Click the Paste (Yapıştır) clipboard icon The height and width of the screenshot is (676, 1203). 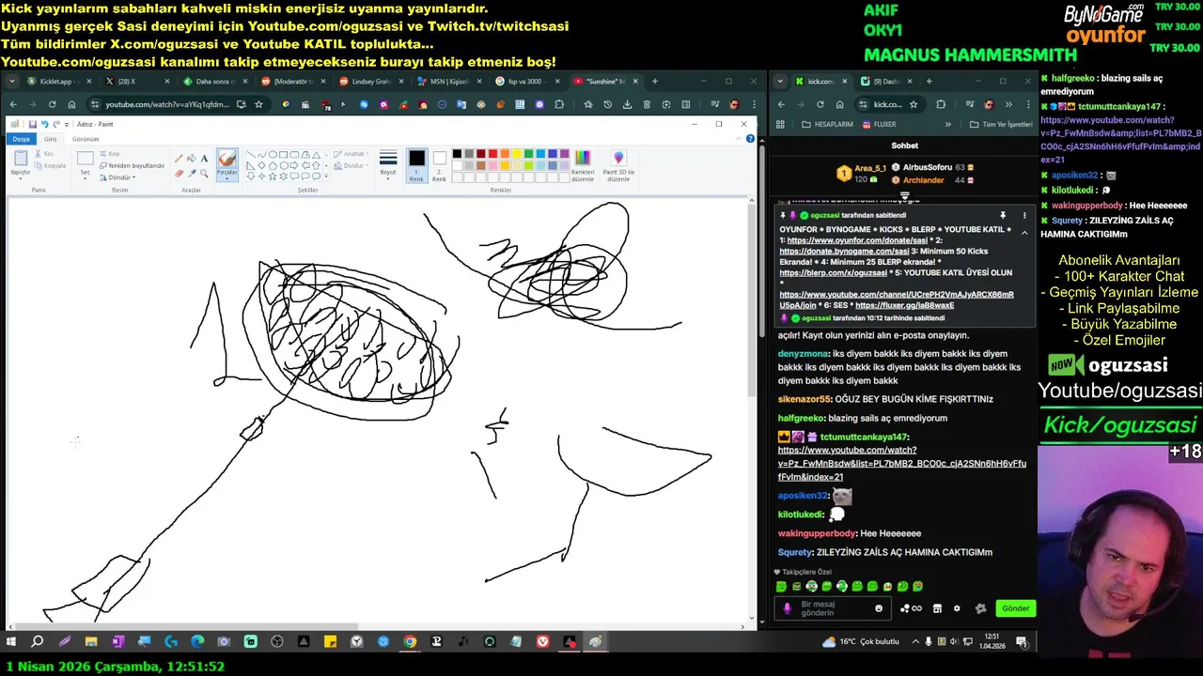click(20, 159)
